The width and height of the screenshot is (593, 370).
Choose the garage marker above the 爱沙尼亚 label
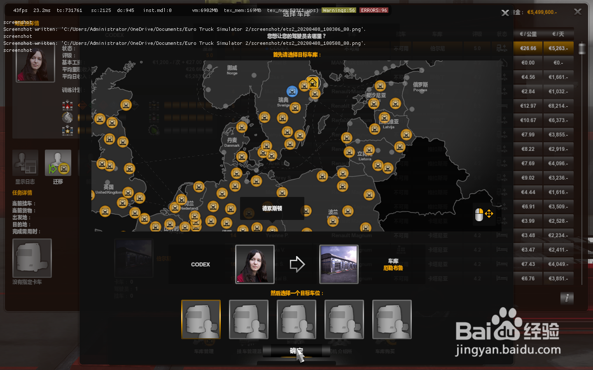[x=380, y=86]
